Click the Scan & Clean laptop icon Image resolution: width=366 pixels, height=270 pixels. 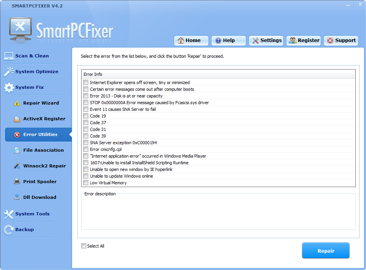point(9,56)
